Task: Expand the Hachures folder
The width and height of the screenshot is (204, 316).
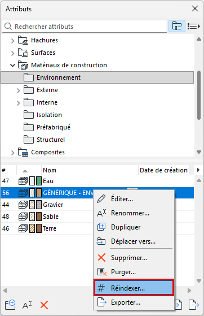Action: click(x=12, y=41)
